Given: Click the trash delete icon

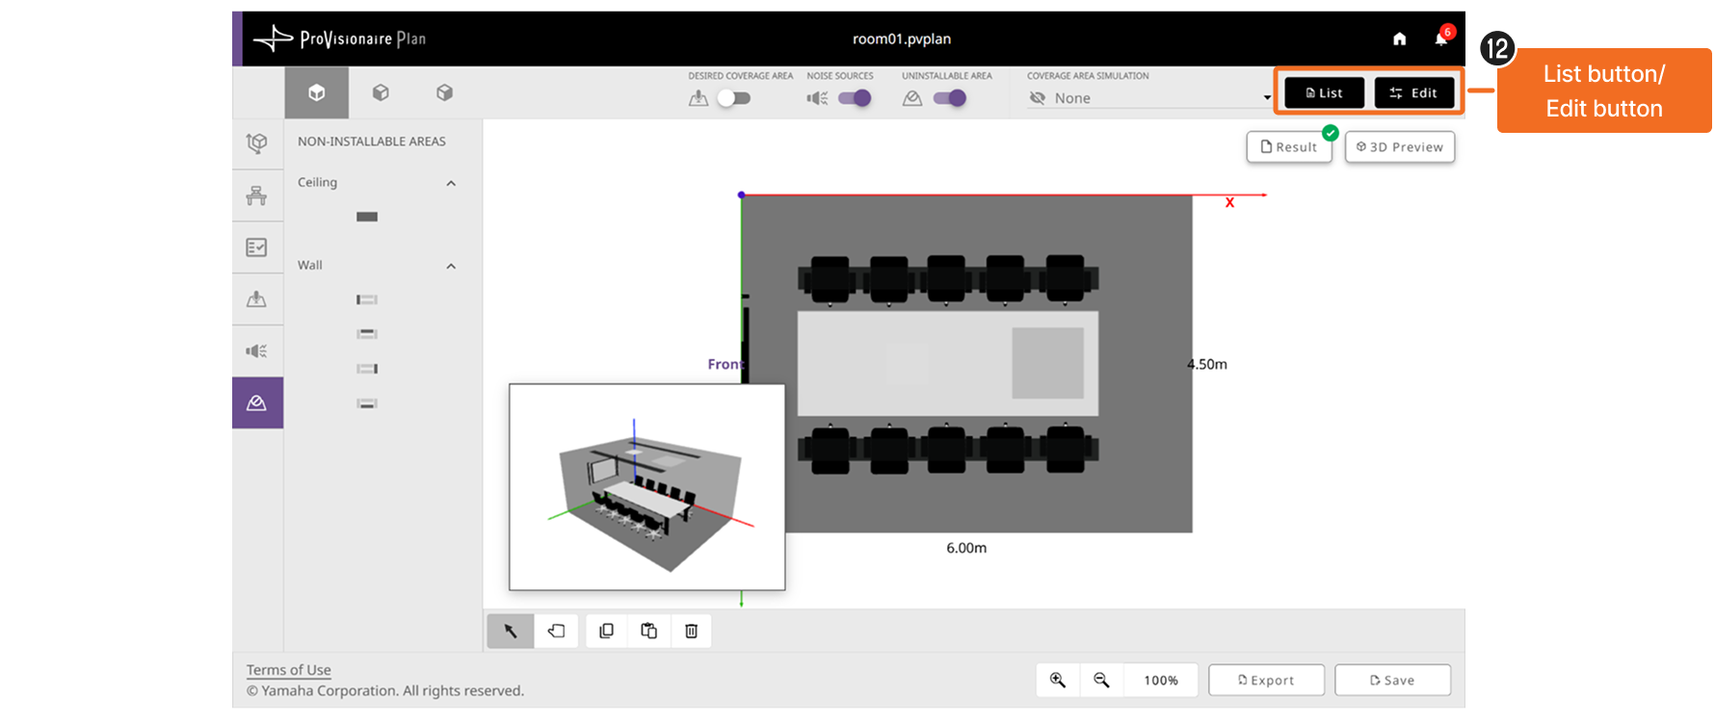Looking at the screenshot, I should click(691, 632).
